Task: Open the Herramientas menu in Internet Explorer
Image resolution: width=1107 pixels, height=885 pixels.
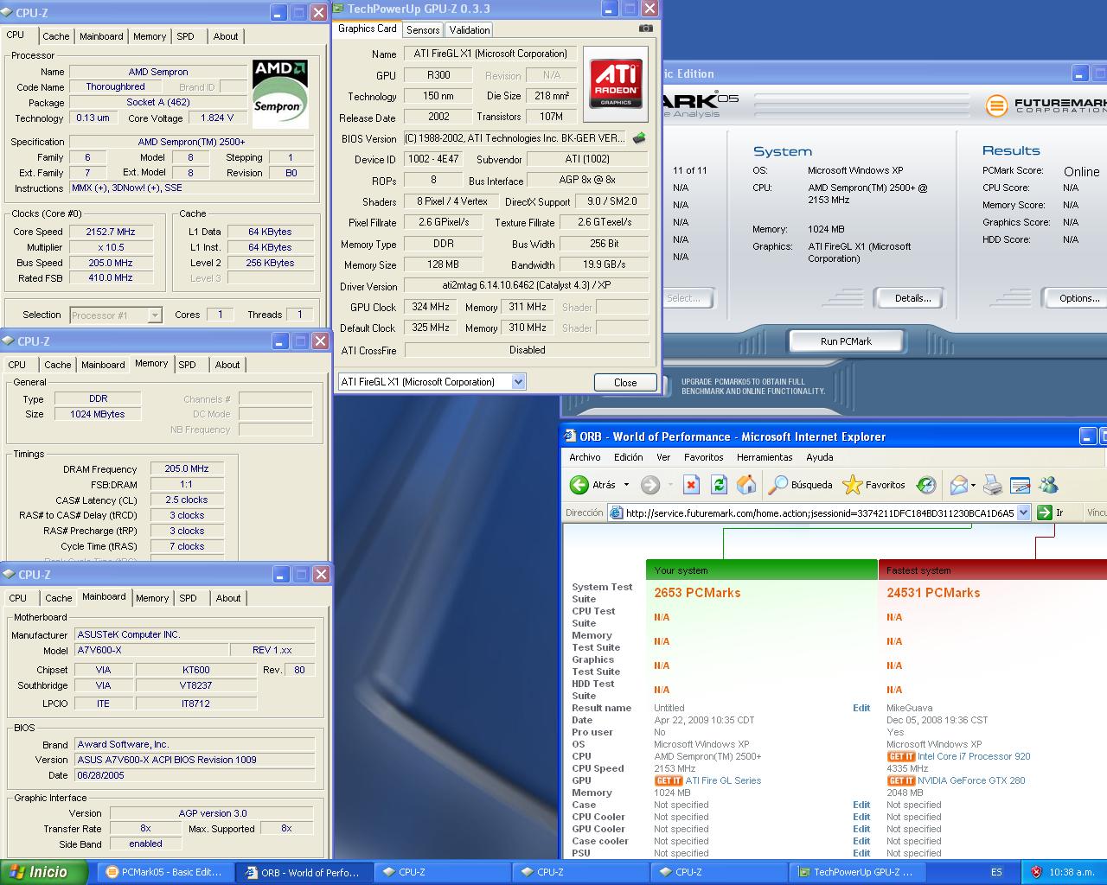Action: click(x=765, y=457)
